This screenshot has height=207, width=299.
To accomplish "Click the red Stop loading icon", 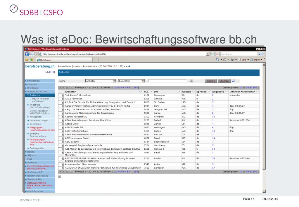I will 217,54.
